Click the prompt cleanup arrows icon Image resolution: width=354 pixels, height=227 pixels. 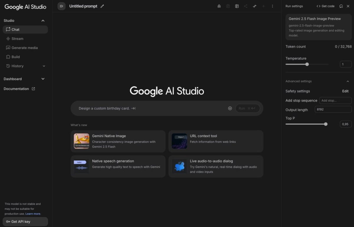pyautogui.click(x=255, y=6)
